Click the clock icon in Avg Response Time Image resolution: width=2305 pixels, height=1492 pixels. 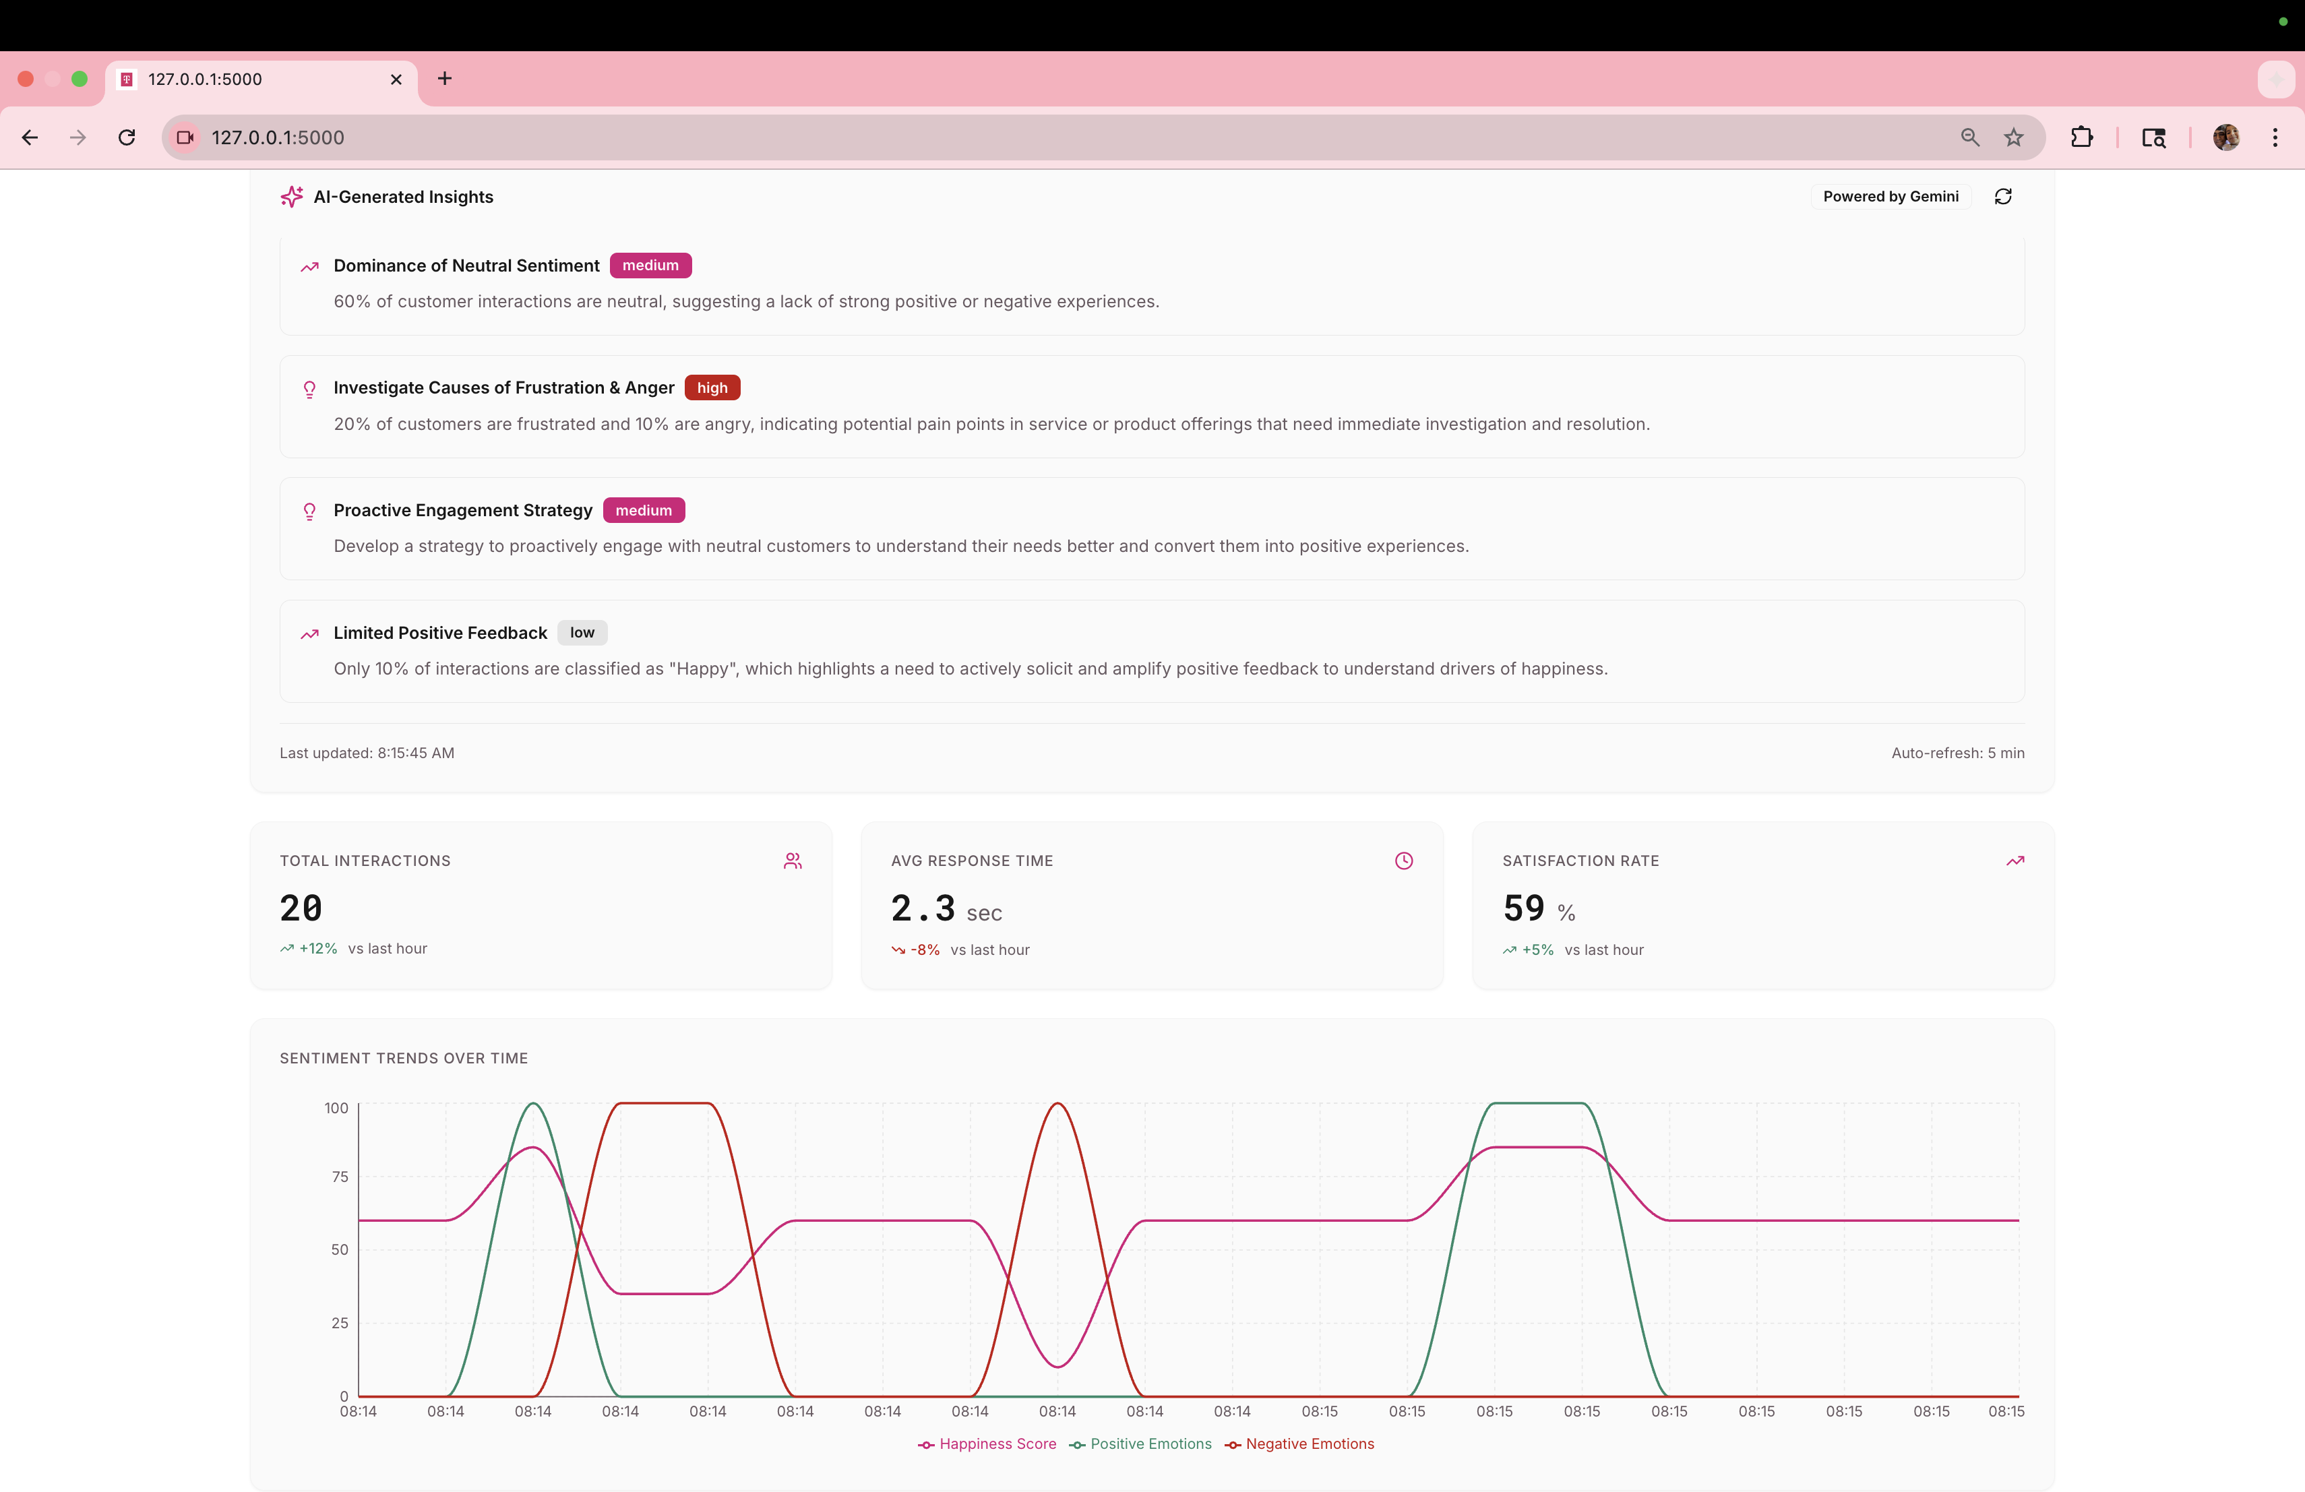coord(1403,861)
